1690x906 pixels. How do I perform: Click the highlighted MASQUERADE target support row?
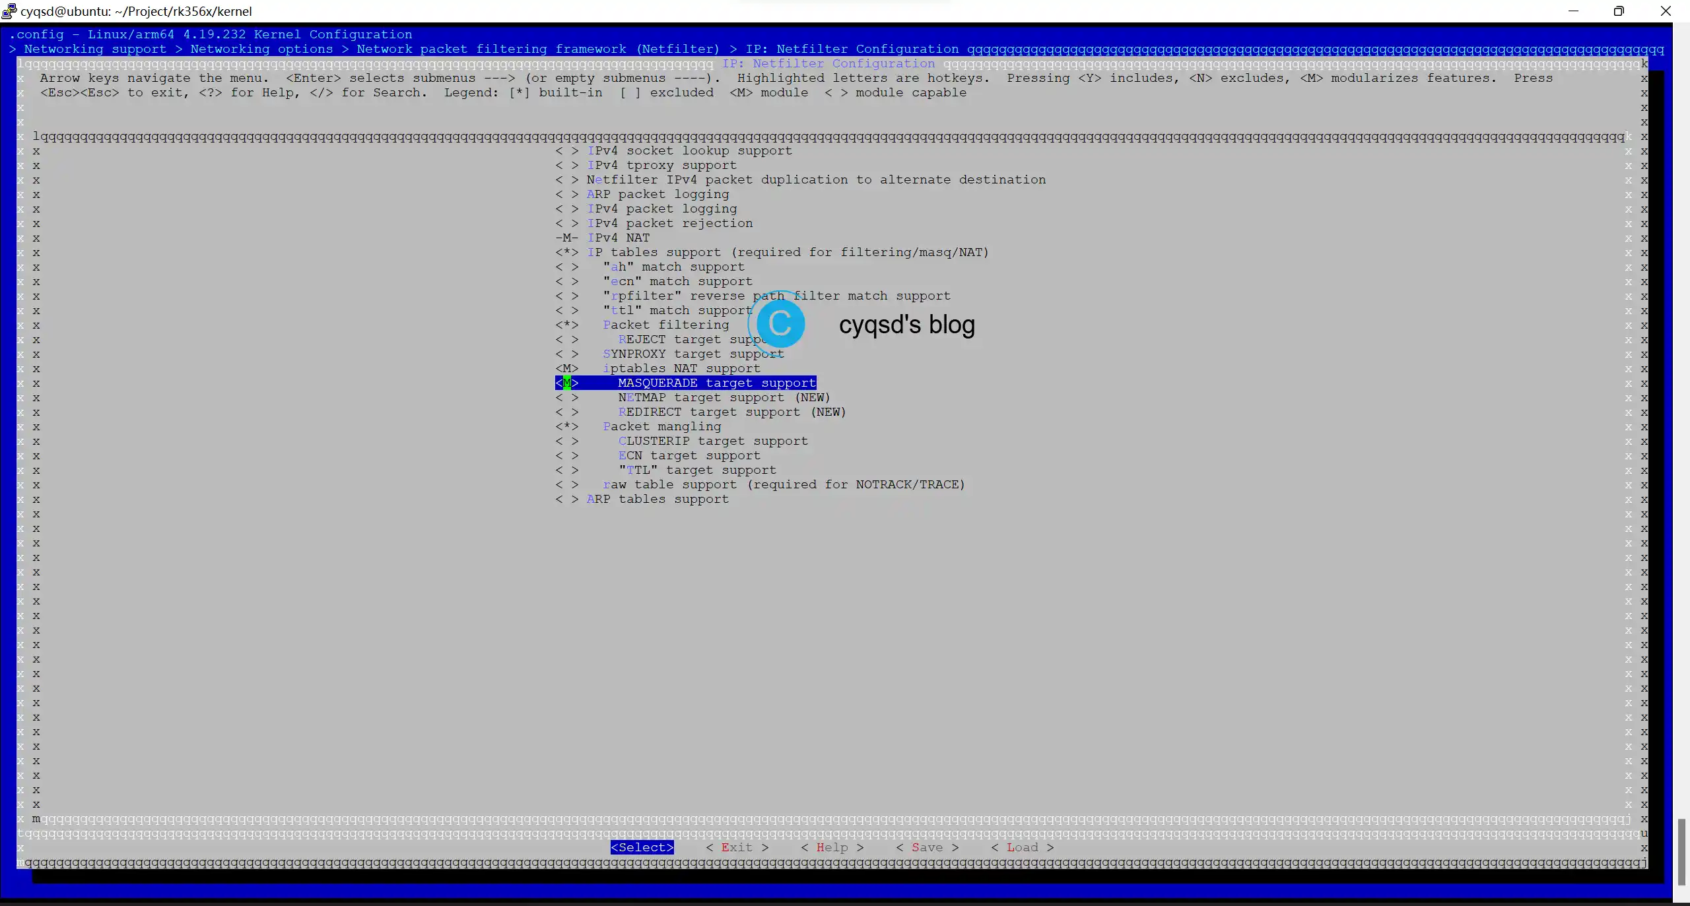(x=685, y=383)
